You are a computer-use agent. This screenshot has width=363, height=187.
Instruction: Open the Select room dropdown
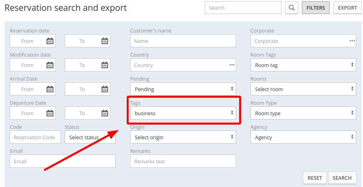(x=303, y=89)
